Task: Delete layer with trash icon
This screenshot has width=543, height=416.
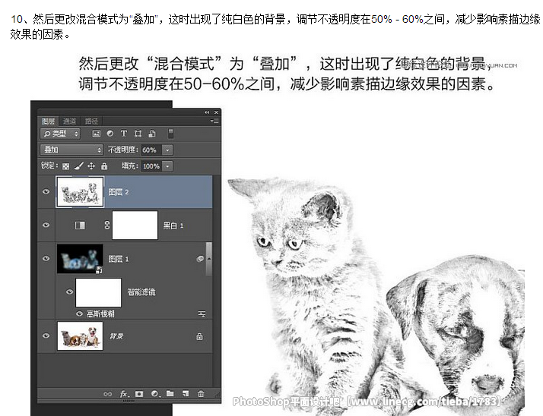Action: point(201,393)
